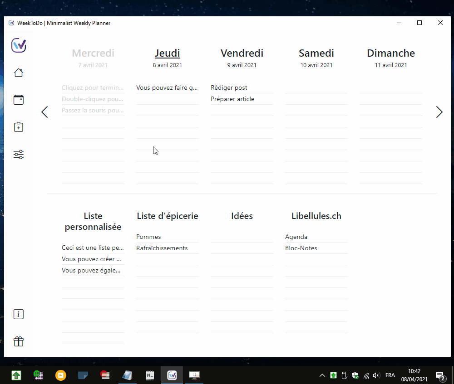
Task: Click the first empty task line under Samedi
Action: 316,87
